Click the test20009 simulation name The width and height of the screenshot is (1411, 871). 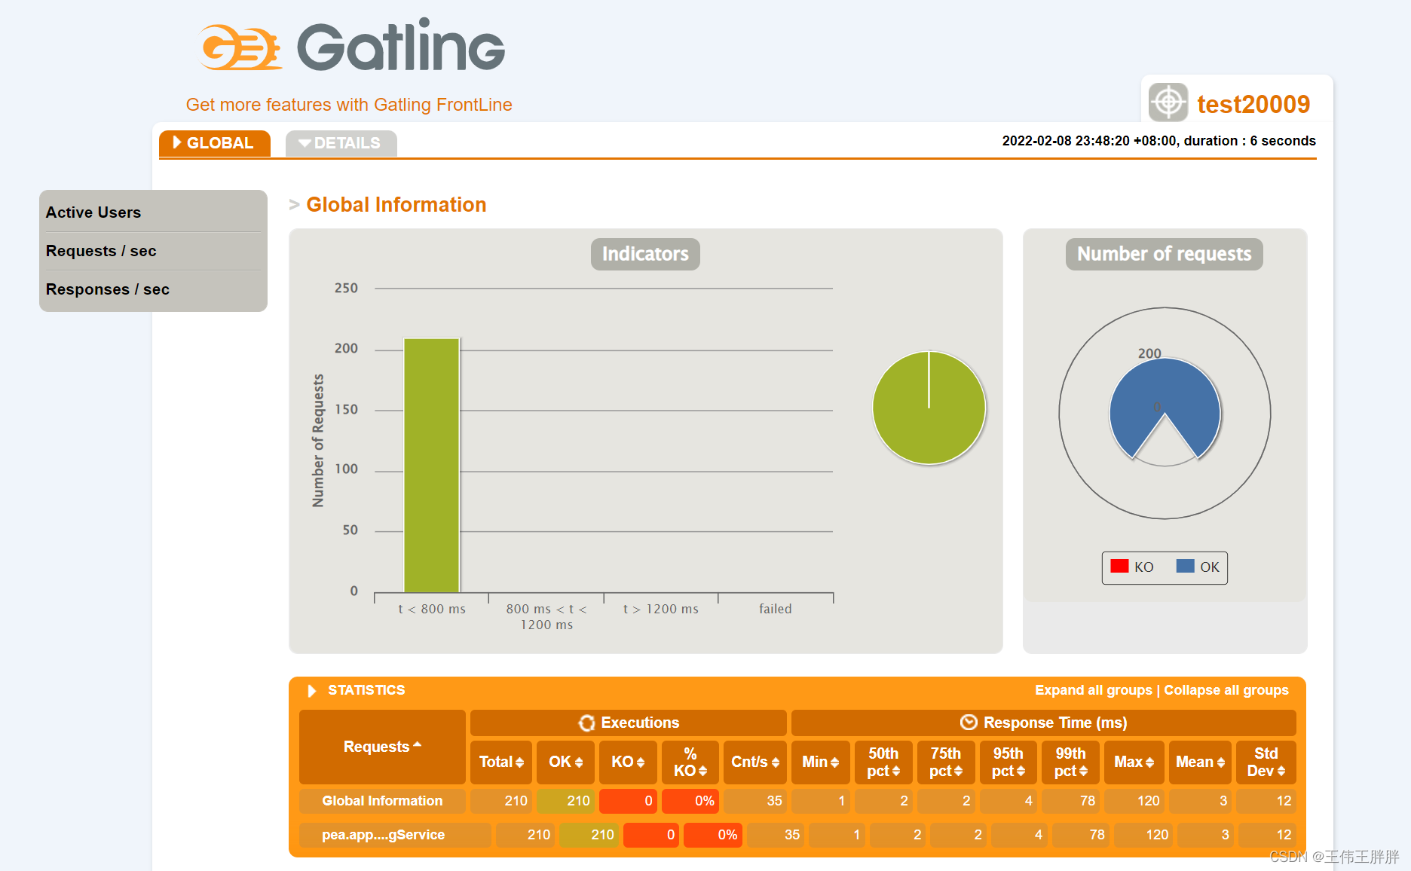1253,104
